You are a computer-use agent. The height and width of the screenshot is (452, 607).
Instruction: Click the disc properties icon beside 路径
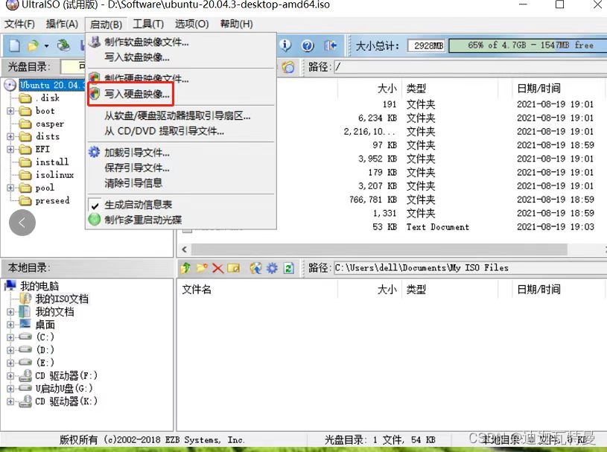click(x=288, y=67)
